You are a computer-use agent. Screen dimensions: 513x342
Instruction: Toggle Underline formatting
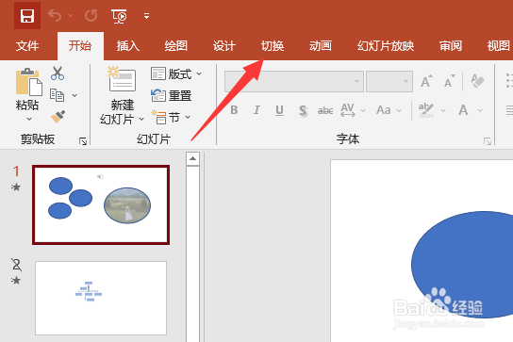click(x=279, y=110)
